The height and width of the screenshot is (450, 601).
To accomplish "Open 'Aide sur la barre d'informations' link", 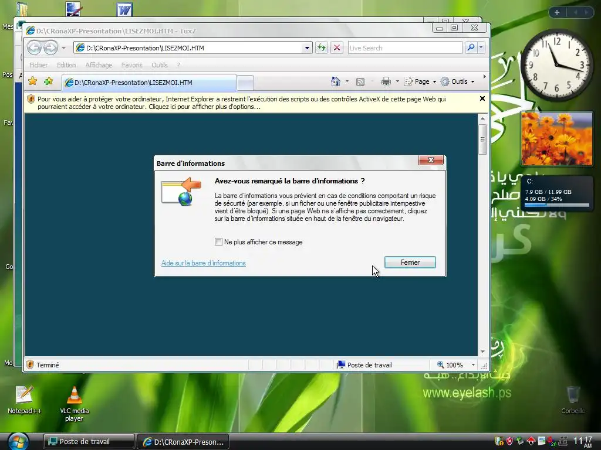I will coord(204,263).
